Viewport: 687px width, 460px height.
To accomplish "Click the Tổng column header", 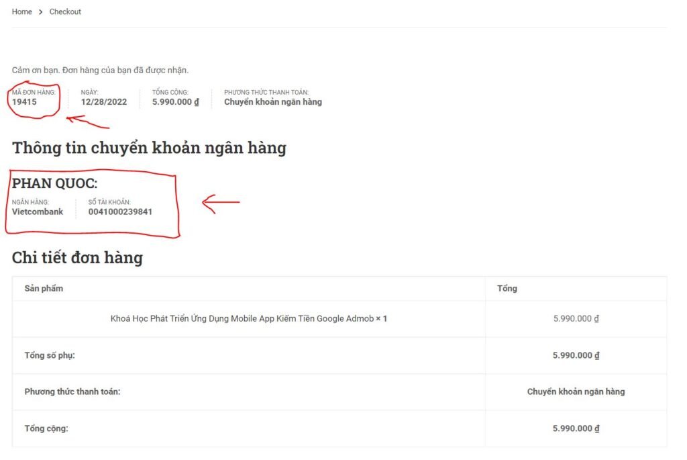I will point(507,288).
